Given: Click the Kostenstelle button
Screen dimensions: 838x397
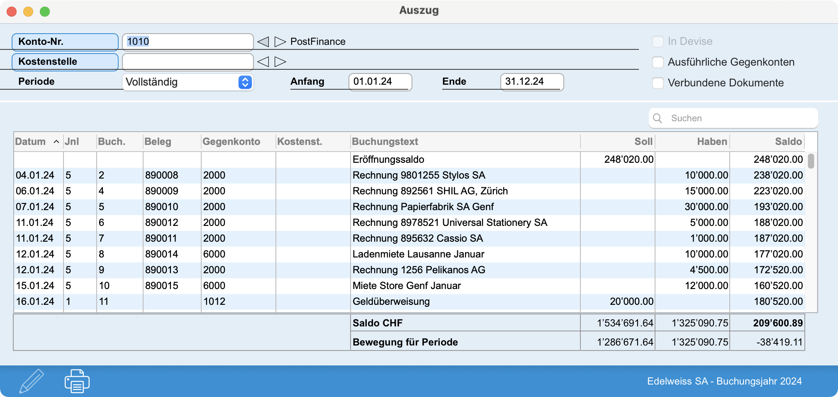Looking at the screenshot, I should pos(65,61).
